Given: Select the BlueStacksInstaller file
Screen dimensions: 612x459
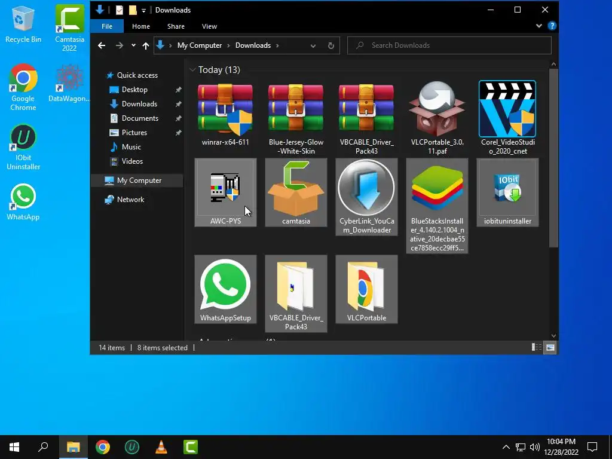Looking at the screenshot, I should 437,206.
